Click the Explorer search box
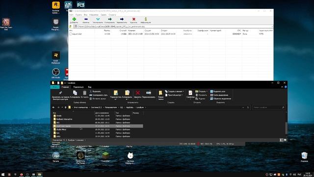 click(x=268, y=107)
